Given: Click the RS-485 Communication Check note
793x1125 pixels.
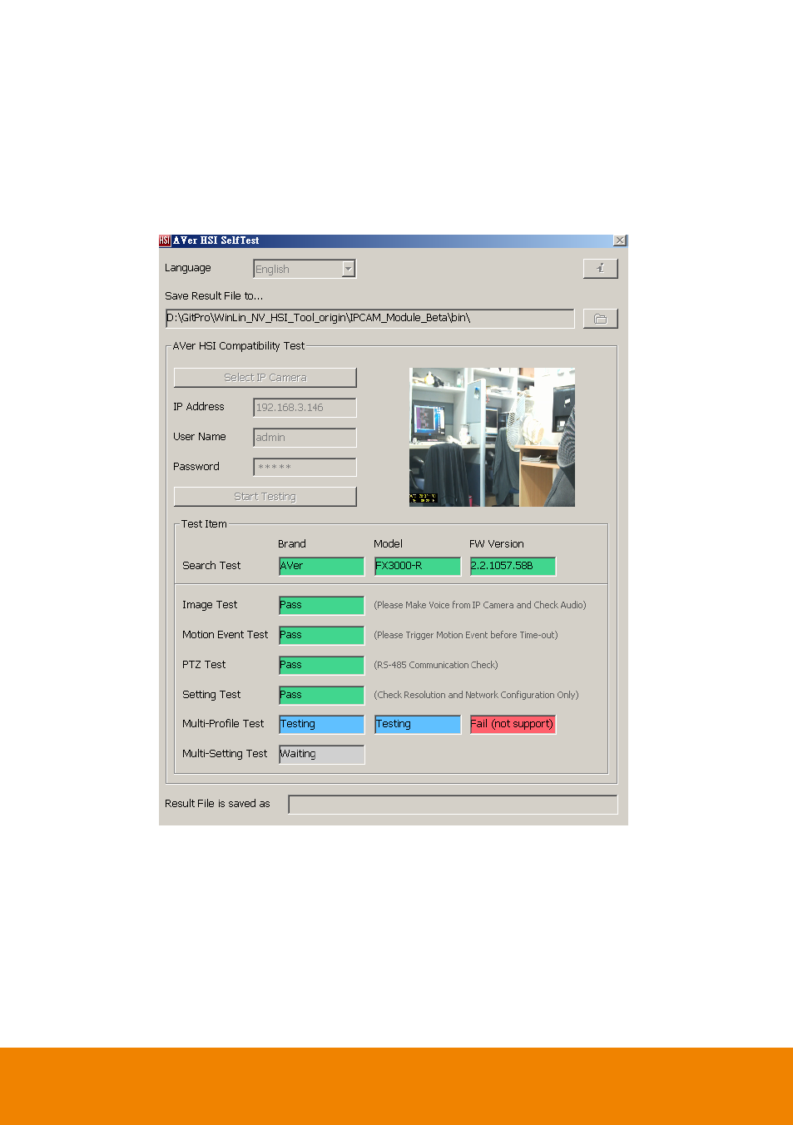Looking at the screenshot, I should [436, 665].
